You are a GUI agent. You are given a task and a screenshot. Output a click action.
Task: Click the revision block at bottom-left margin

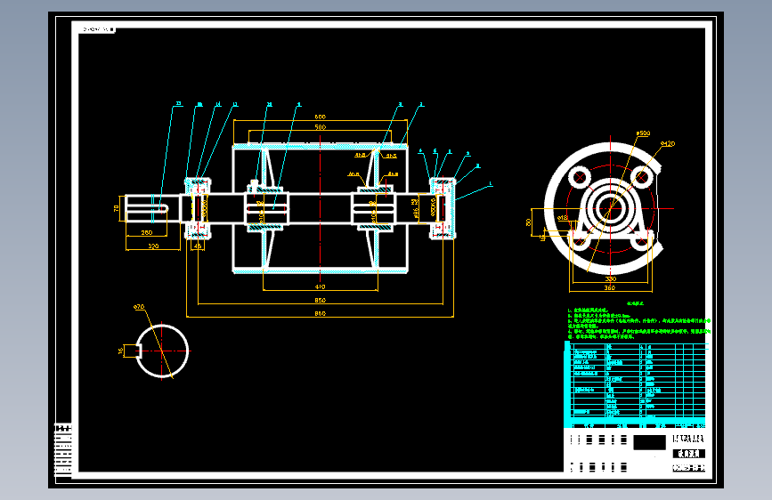(x=63, y=450)
